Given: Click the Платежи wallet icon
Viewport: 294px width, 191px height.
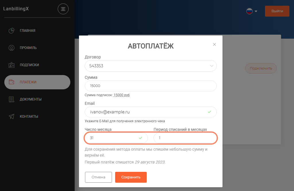Looking at the screenshot, I should coord(11,82).
